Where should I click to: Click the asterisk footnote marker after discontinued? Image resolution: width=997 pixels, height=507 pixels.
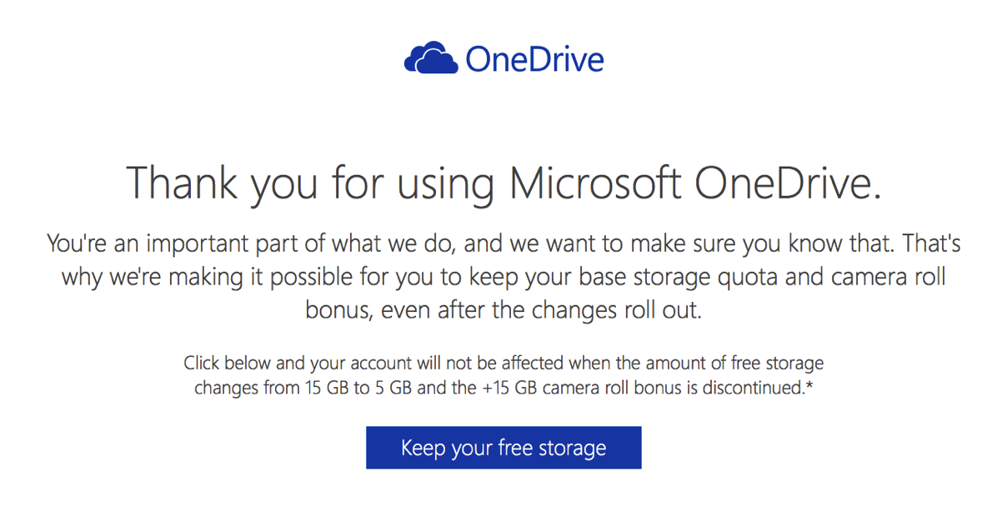[810, 384]
